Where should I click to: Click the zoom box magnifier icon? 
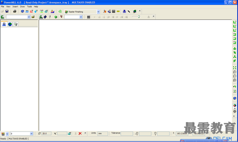coord(235,80)
